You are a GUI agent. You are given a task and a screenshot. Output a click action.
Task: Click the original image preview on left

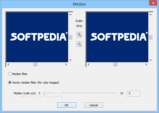coord(37,37)
